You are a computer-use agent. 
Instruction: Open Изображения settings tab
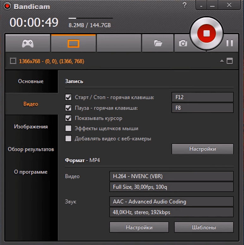point(31,127)
